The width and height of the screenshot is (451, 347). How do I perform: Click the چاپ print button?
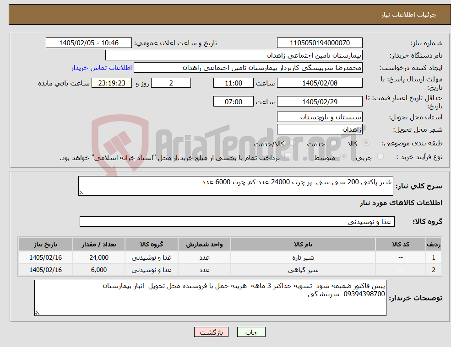[x=251, y=332]
